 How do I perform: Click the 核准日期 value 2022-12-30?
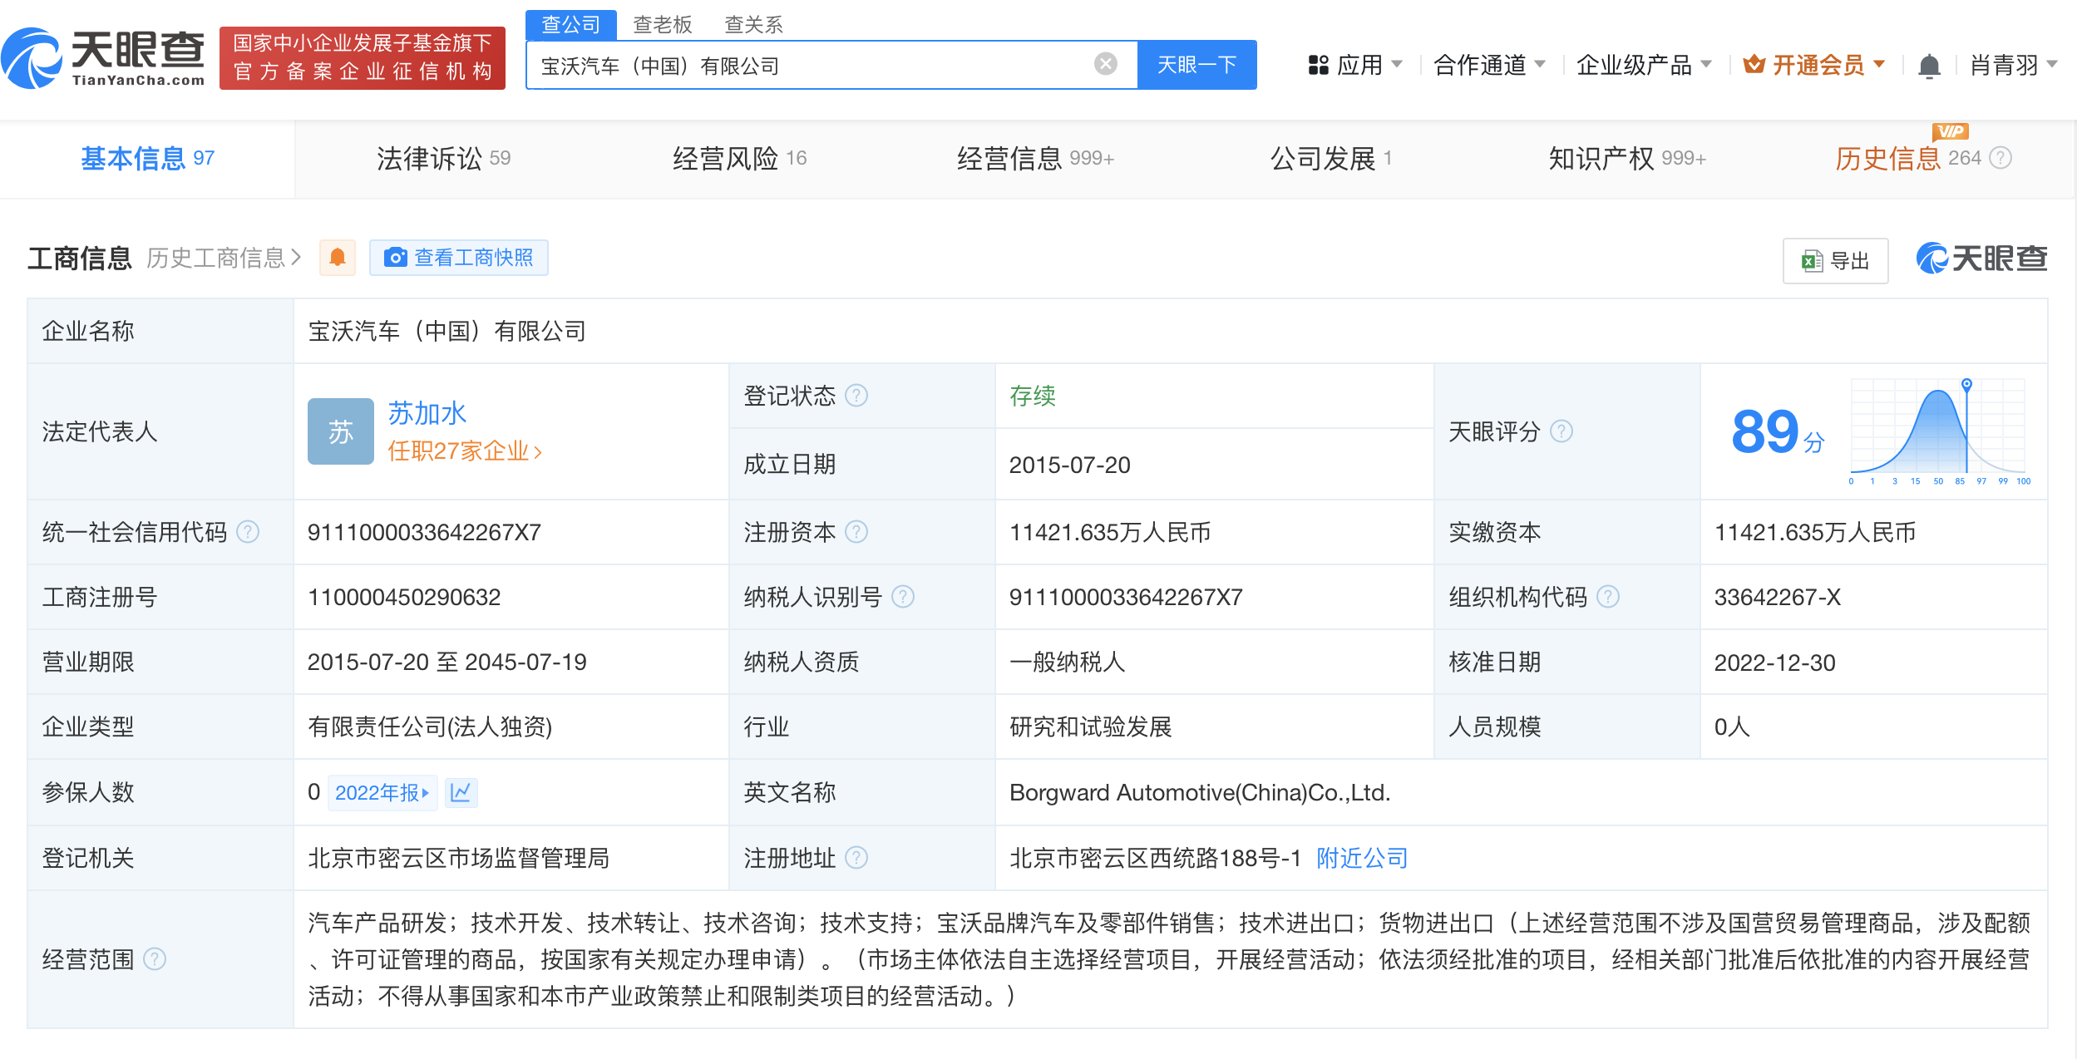[1775, 662]
